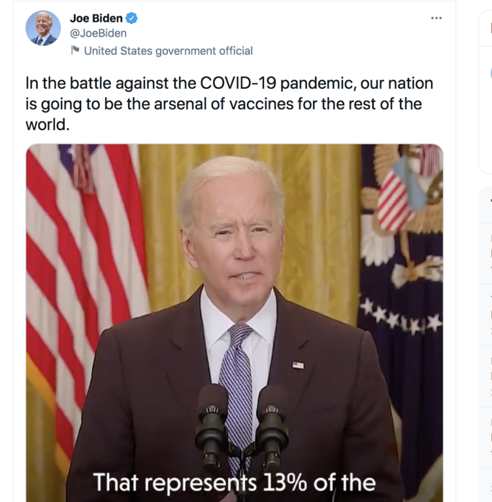The image size is (492, 502).
Task: Open the Joe Biden display name link
Action: click(96, 18)
